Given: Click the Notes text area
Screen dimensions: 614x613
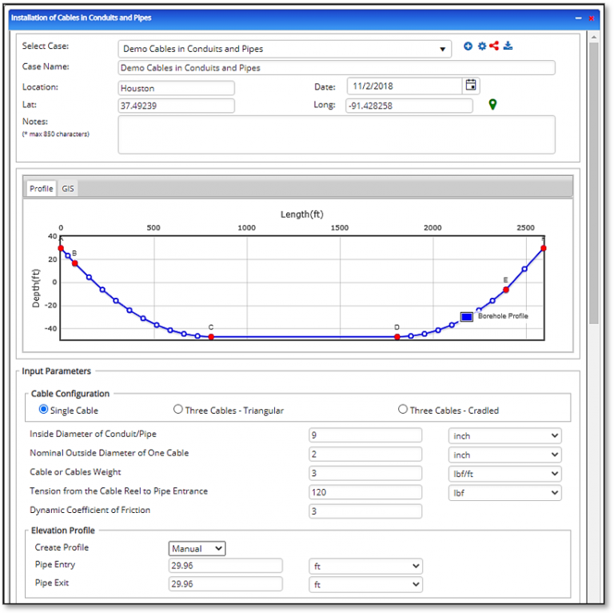Looking at the screenshot, I should [336, 134].
